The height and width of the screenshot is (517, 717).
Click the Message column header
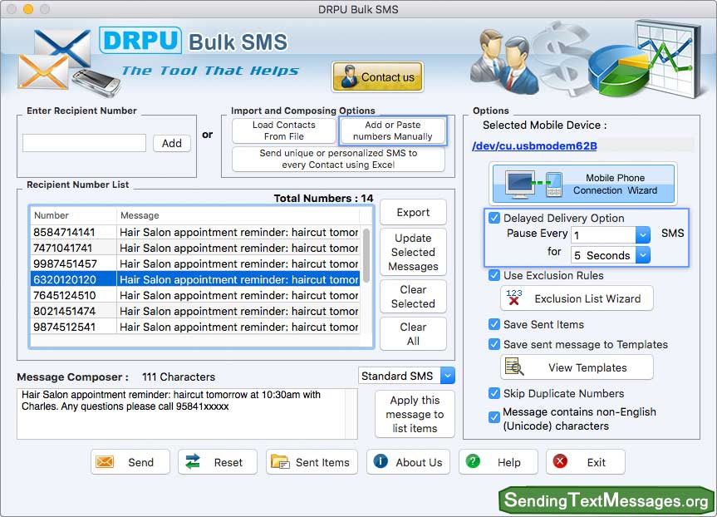coord(238,215)
